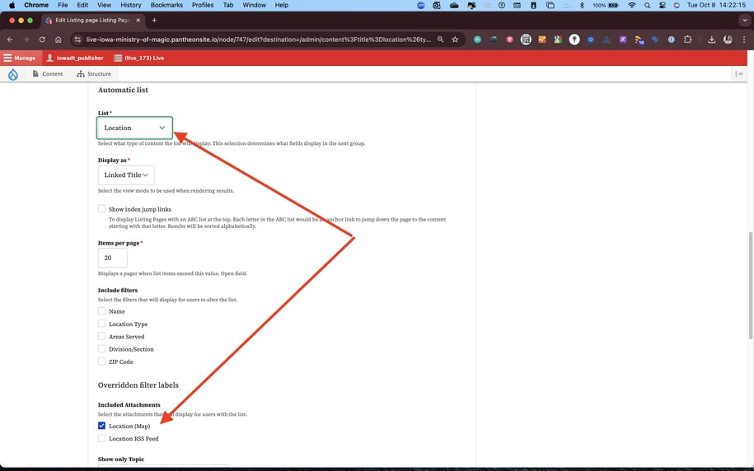The image size is (754, 471).
Task: Click the teal 'm' extension icon
Action: [477, 40]
